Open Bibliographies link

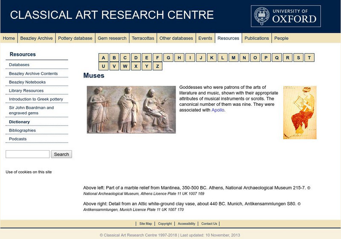[x=22, y=131]
